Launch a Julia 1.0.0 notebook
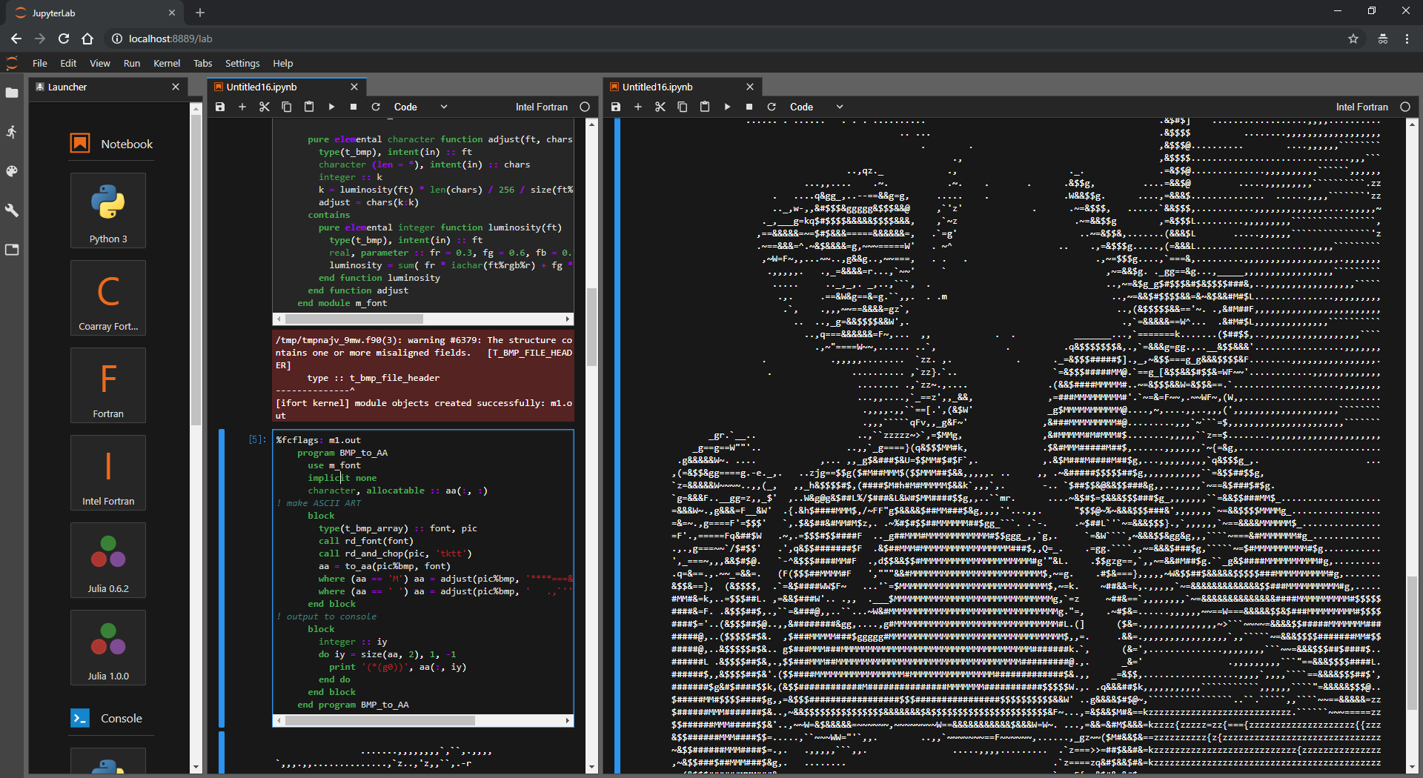 coord(108,648)
